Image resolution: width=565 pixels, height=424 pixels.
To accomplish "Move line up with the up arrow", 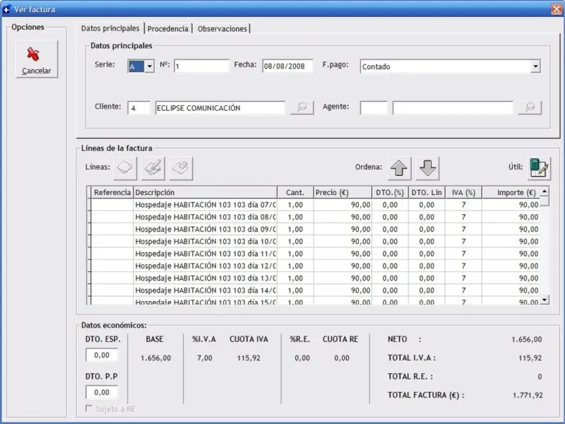I will [399, 168].
